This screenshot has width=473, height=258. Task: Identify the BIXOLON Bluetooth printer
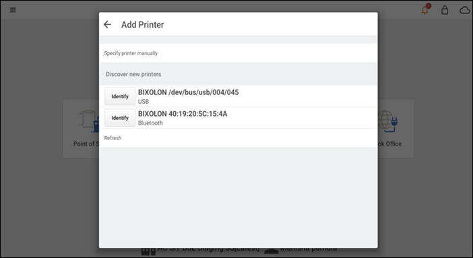click(120, 118)
